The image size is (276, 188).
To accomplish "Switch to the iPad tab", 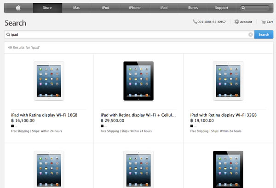I will [164, 8].
